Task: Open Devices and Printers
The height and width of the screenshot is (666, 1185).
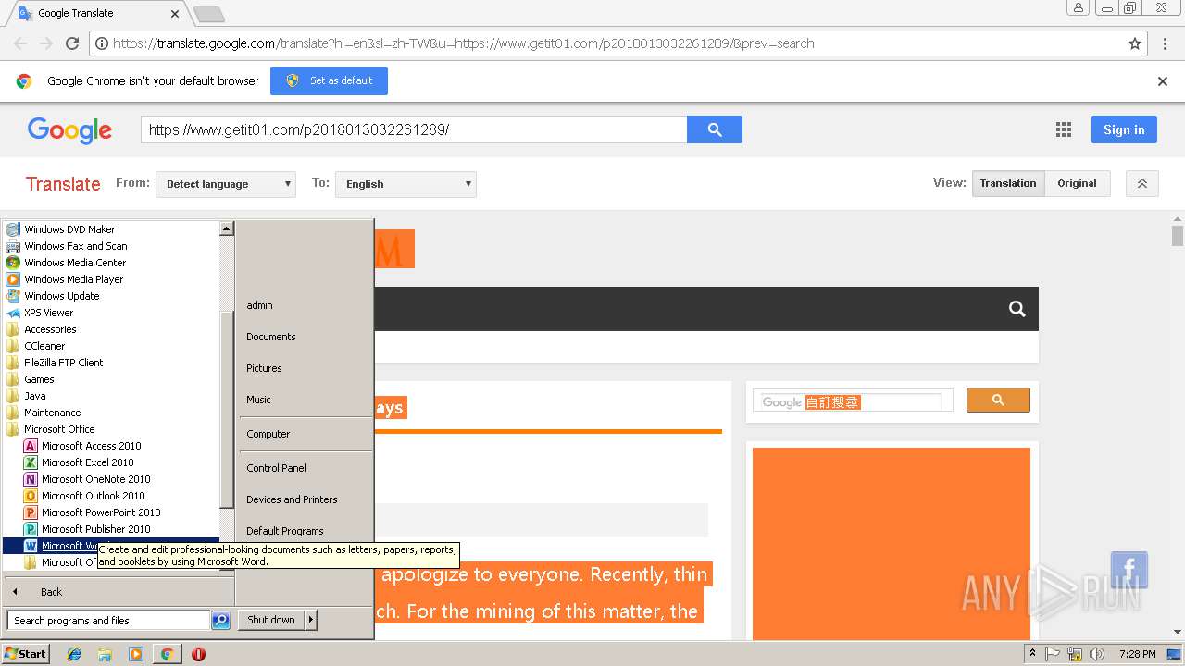Action: click(x=292, y=499)
